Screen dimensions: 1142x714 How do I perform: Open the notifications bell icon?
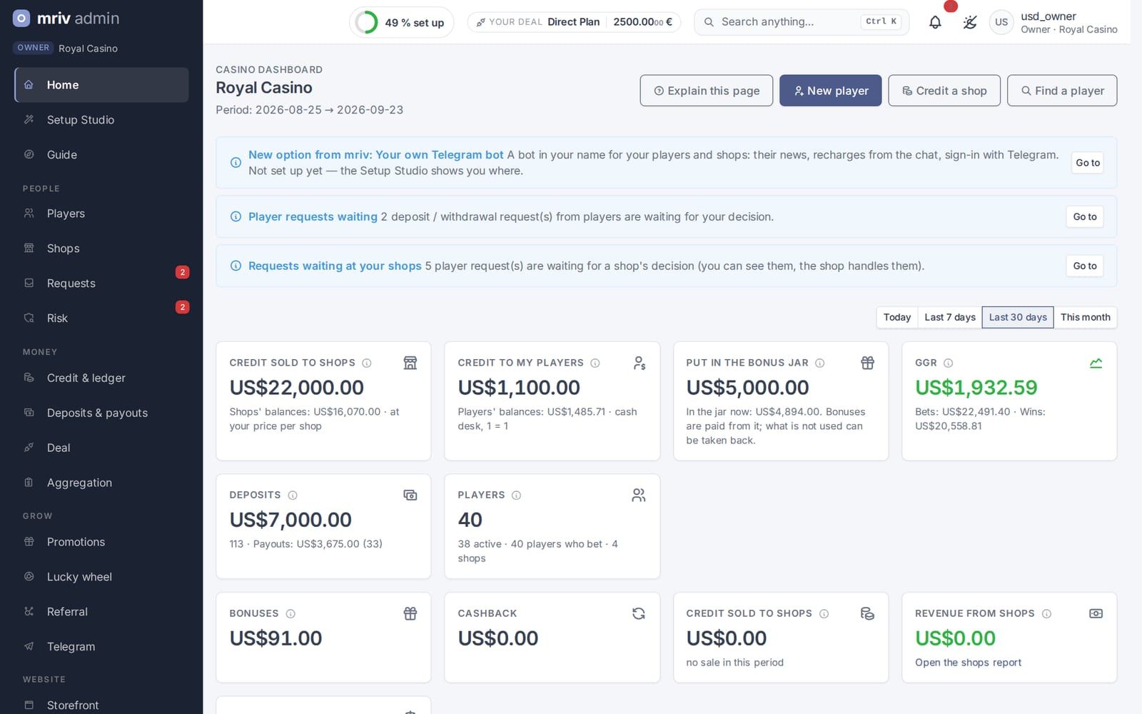pos(935,22)
